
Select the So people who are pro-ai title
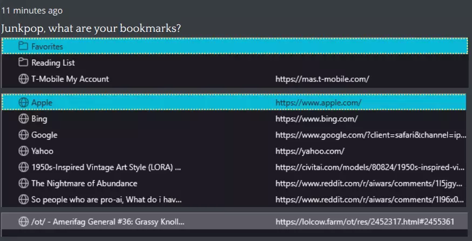click(106, 199)
